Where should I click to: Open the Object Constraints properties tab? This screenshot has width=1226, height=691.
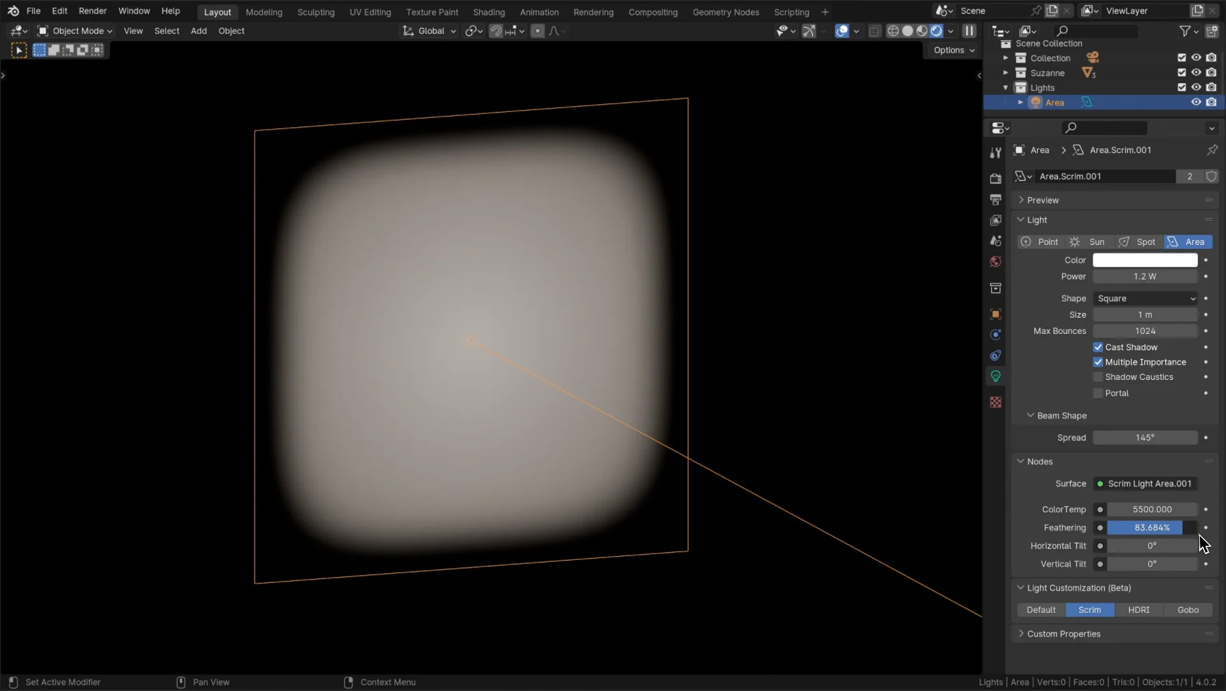996,355
